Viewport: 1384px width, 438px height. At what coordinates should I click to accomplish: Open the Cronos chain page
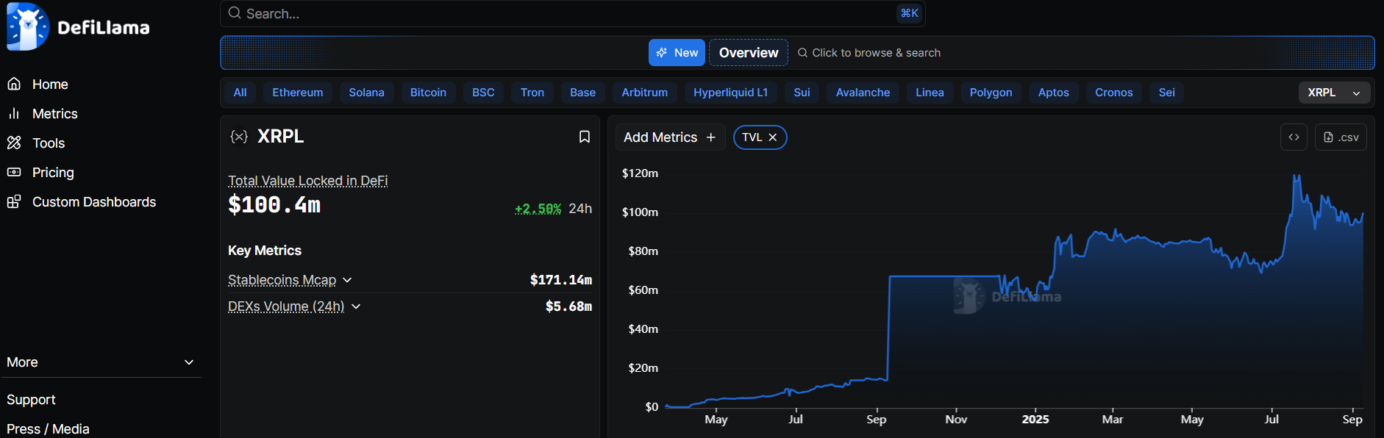[1113, 93]
